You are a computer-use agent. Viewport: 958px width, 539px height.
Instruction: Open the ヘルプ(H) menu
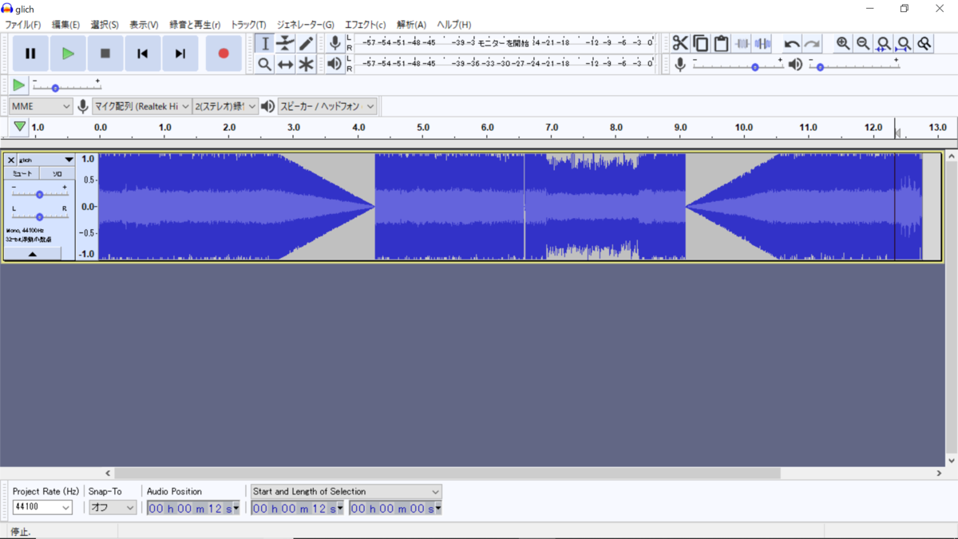point(454,25)
